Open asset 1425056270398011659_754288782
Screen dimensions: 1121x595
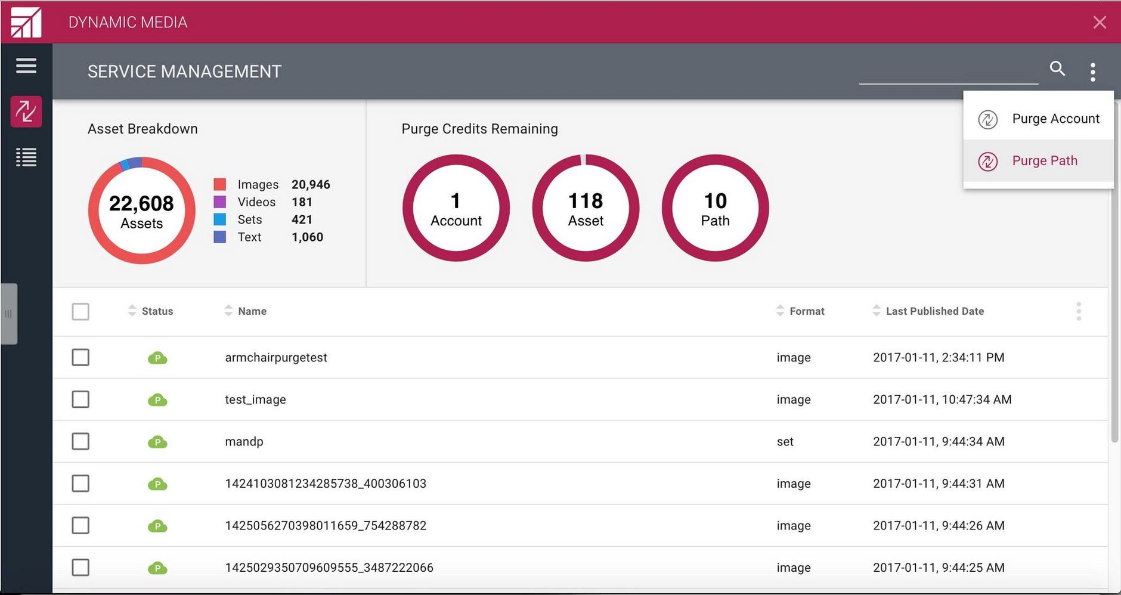pyautogui.click(x=326, y=526)
